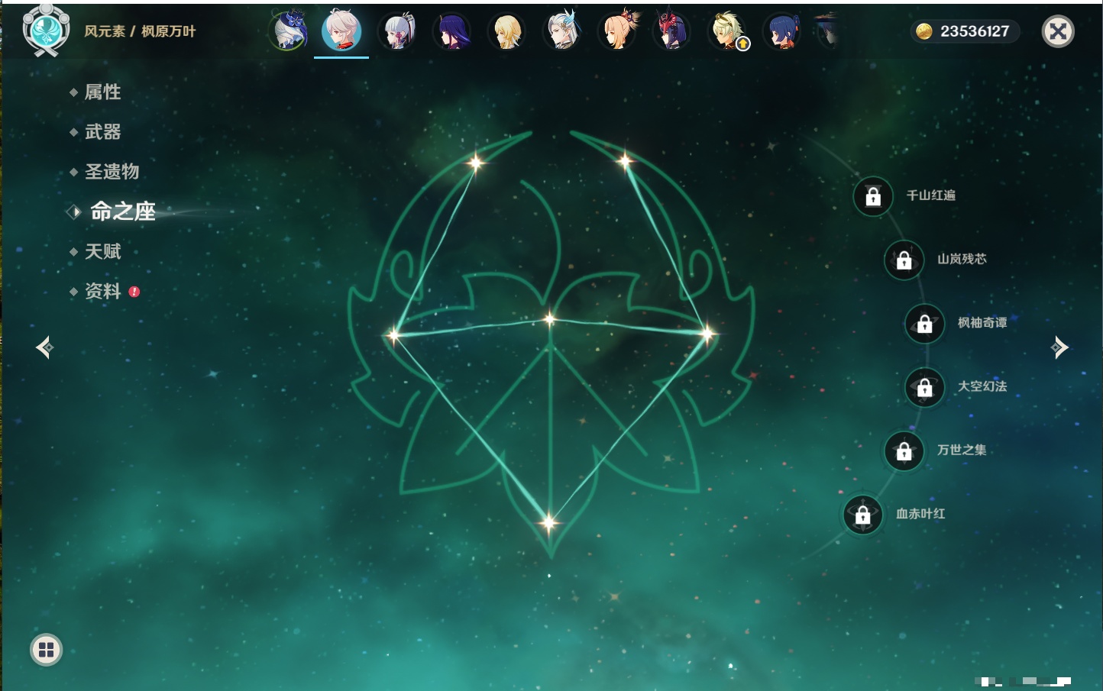Open the 属性 attributes menu
Screen dimensions: 1103x691
click(102, 92)
